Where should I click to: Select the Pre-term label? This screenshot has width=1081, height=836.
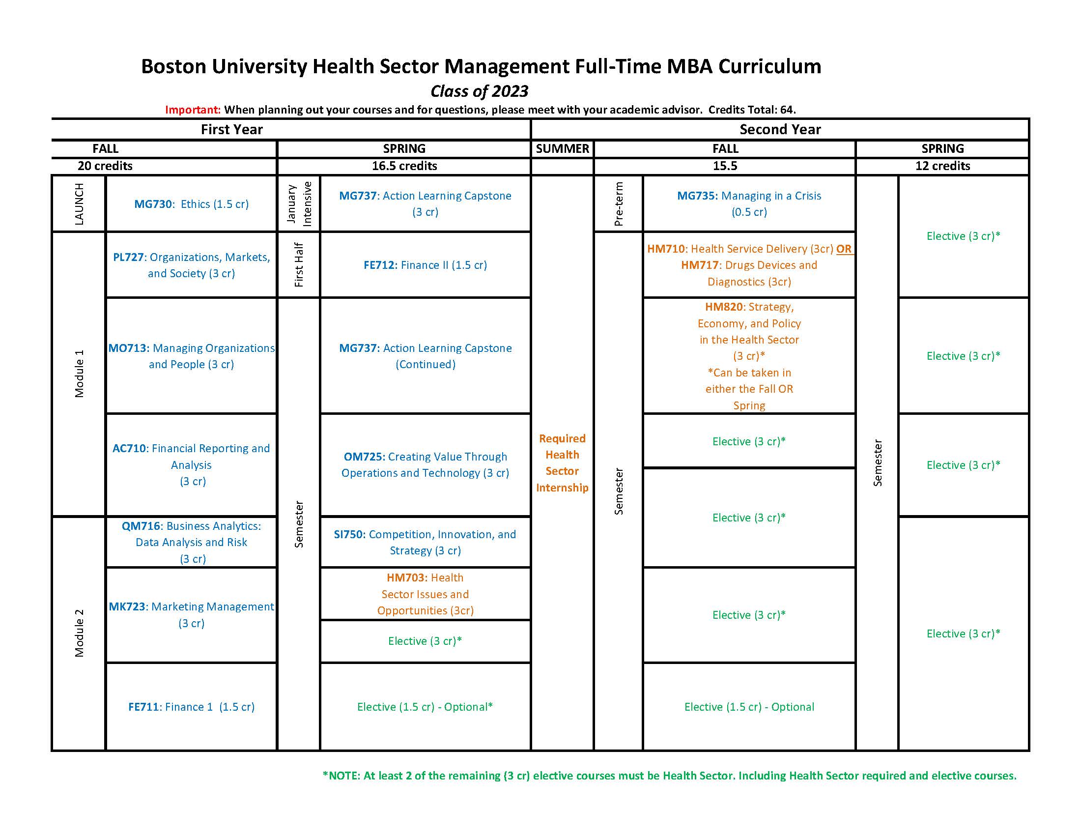coord(619,204)
